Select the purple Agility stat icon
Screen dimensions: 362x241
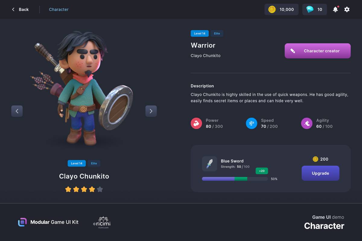pos(307,123)
